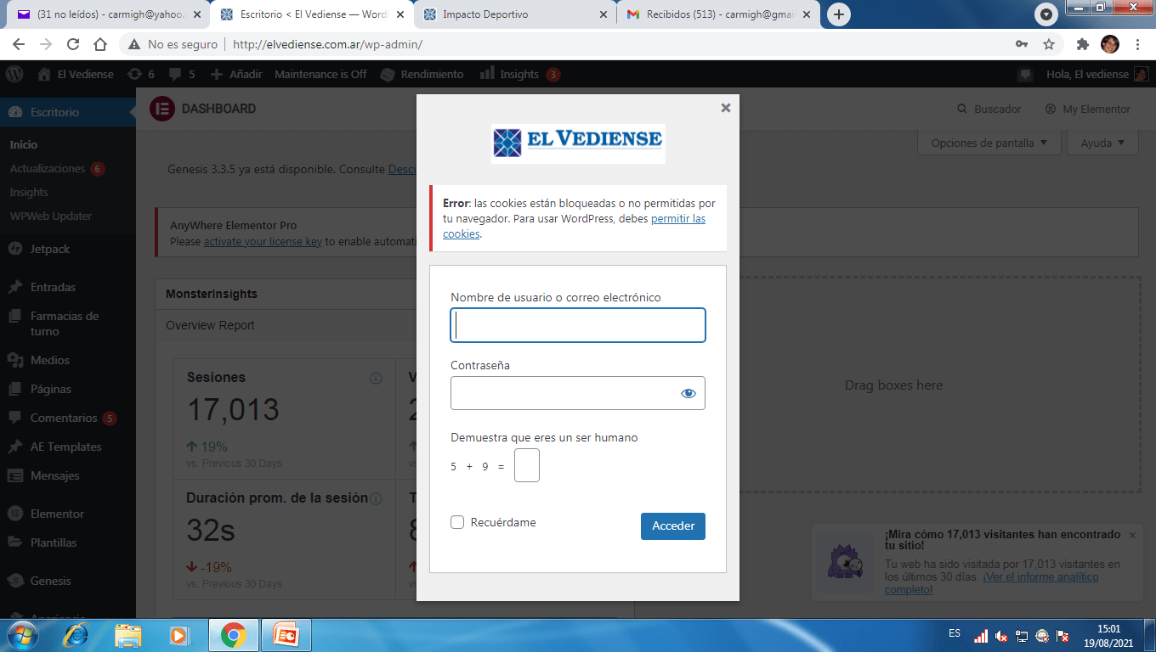Open the updates icon showing 6
1156x652 pixels.
[x=141, y=74]
